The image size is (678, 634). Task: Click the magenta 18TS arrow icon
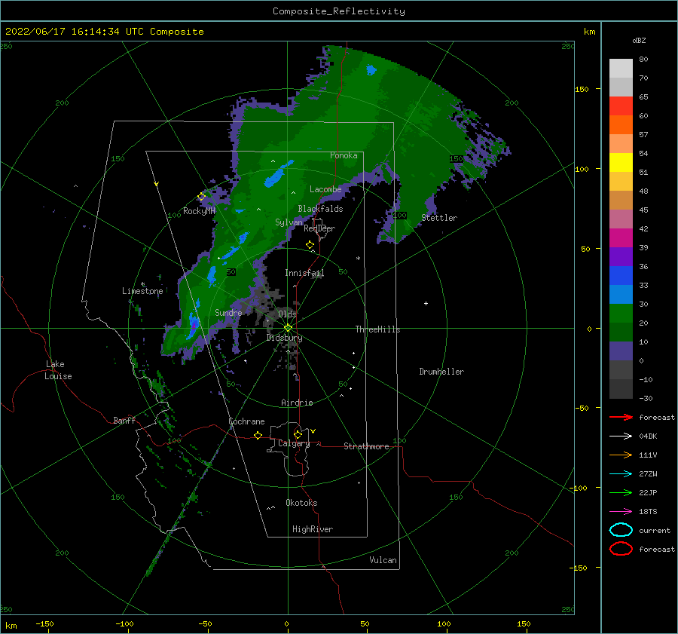coord(621,512)
